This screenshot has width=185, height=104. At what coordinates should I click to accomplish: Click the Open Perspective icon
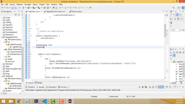(179, 8)
